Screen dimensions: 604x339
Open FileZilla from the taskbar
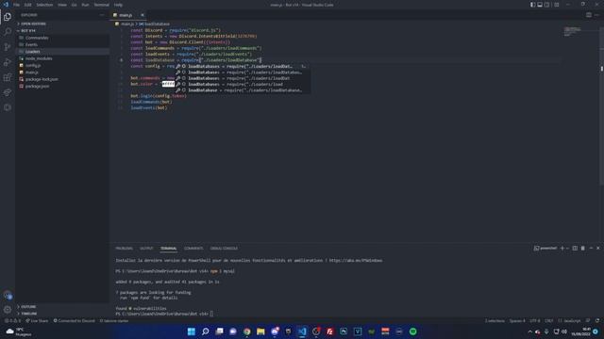click(329, 331)
